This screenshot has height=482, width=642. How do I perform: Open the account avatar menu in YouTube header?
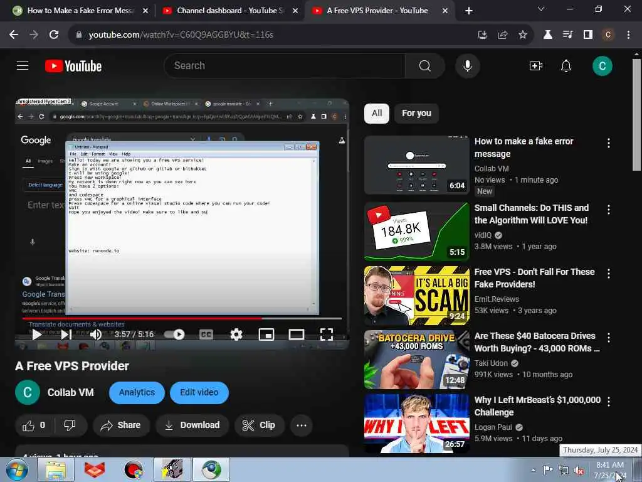point(602,66)
